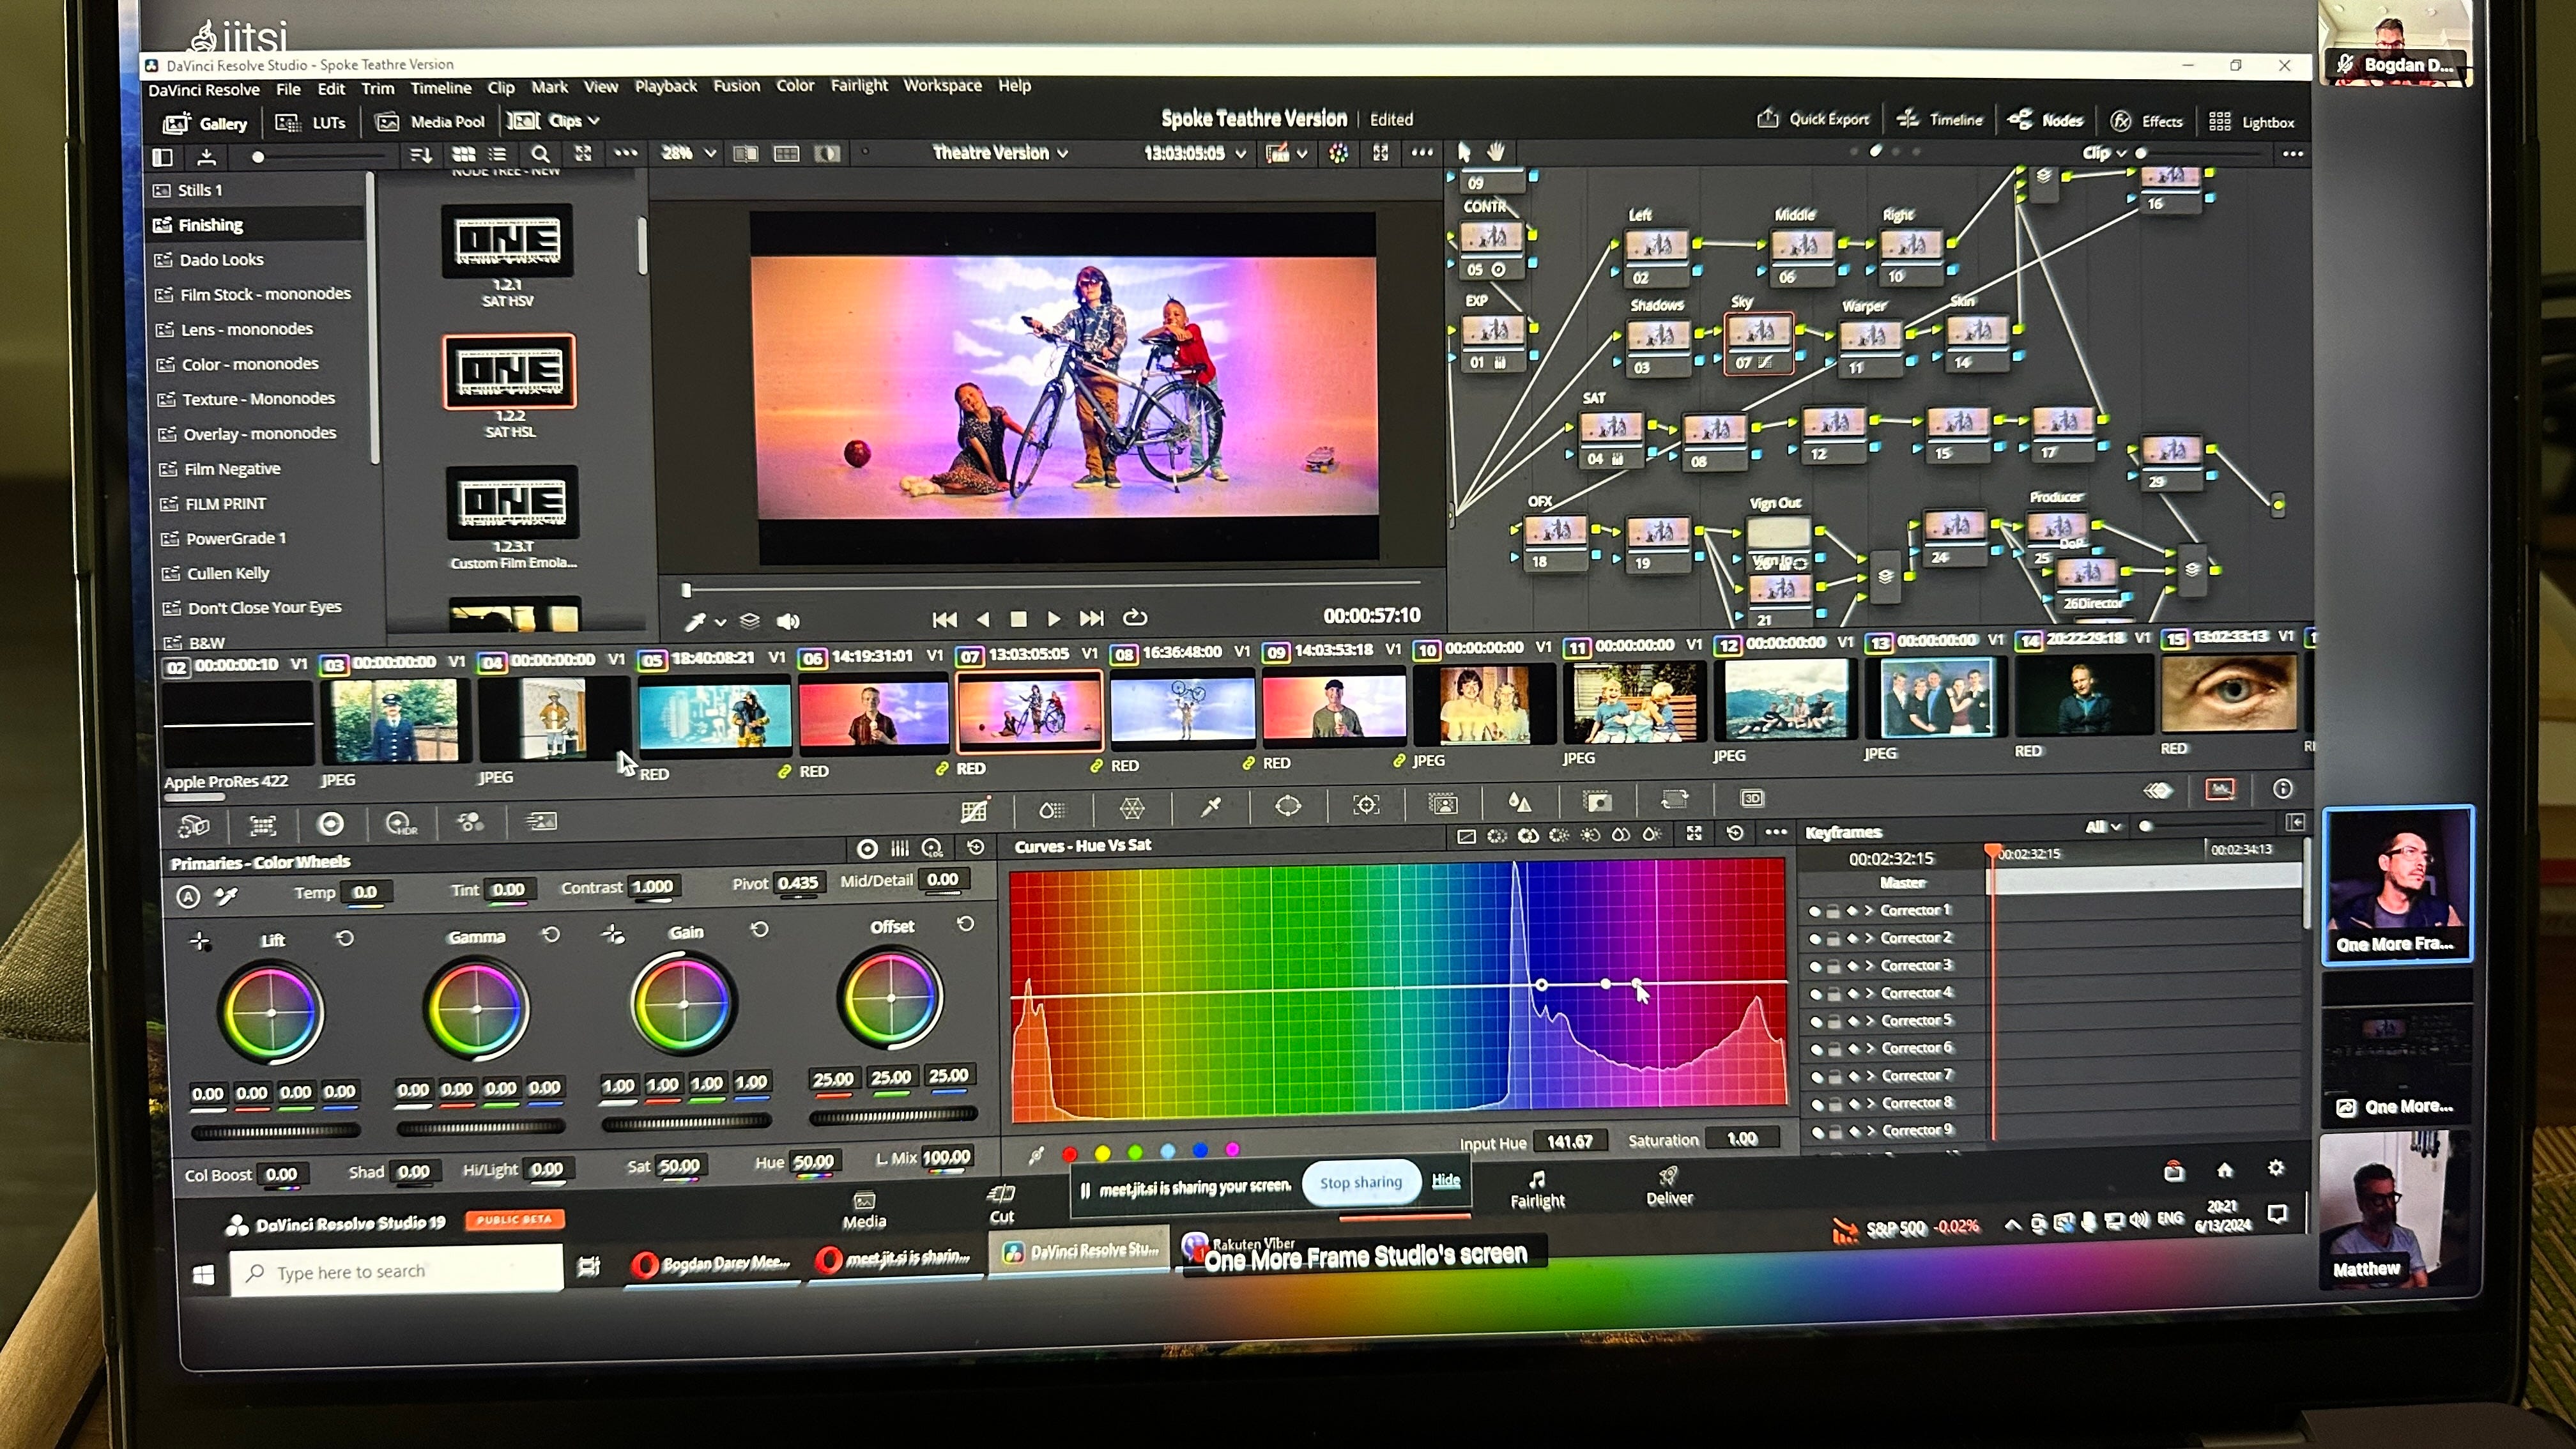Mute the viewer audio
2576x1449 pixels.
tap(788, 621)
